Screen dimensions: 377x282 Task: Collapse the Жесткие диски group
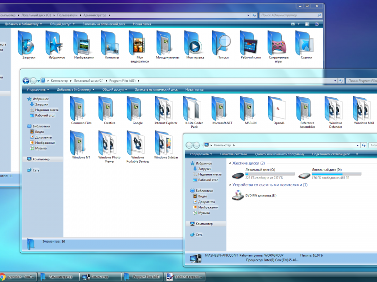click(230, 163)
